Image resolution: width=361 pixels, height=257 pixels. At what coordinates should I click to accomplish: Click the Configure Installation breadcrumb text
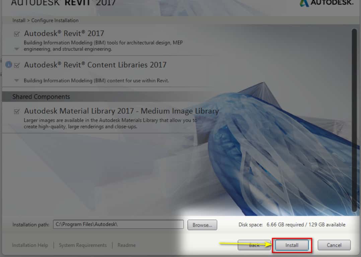point(55,20)
